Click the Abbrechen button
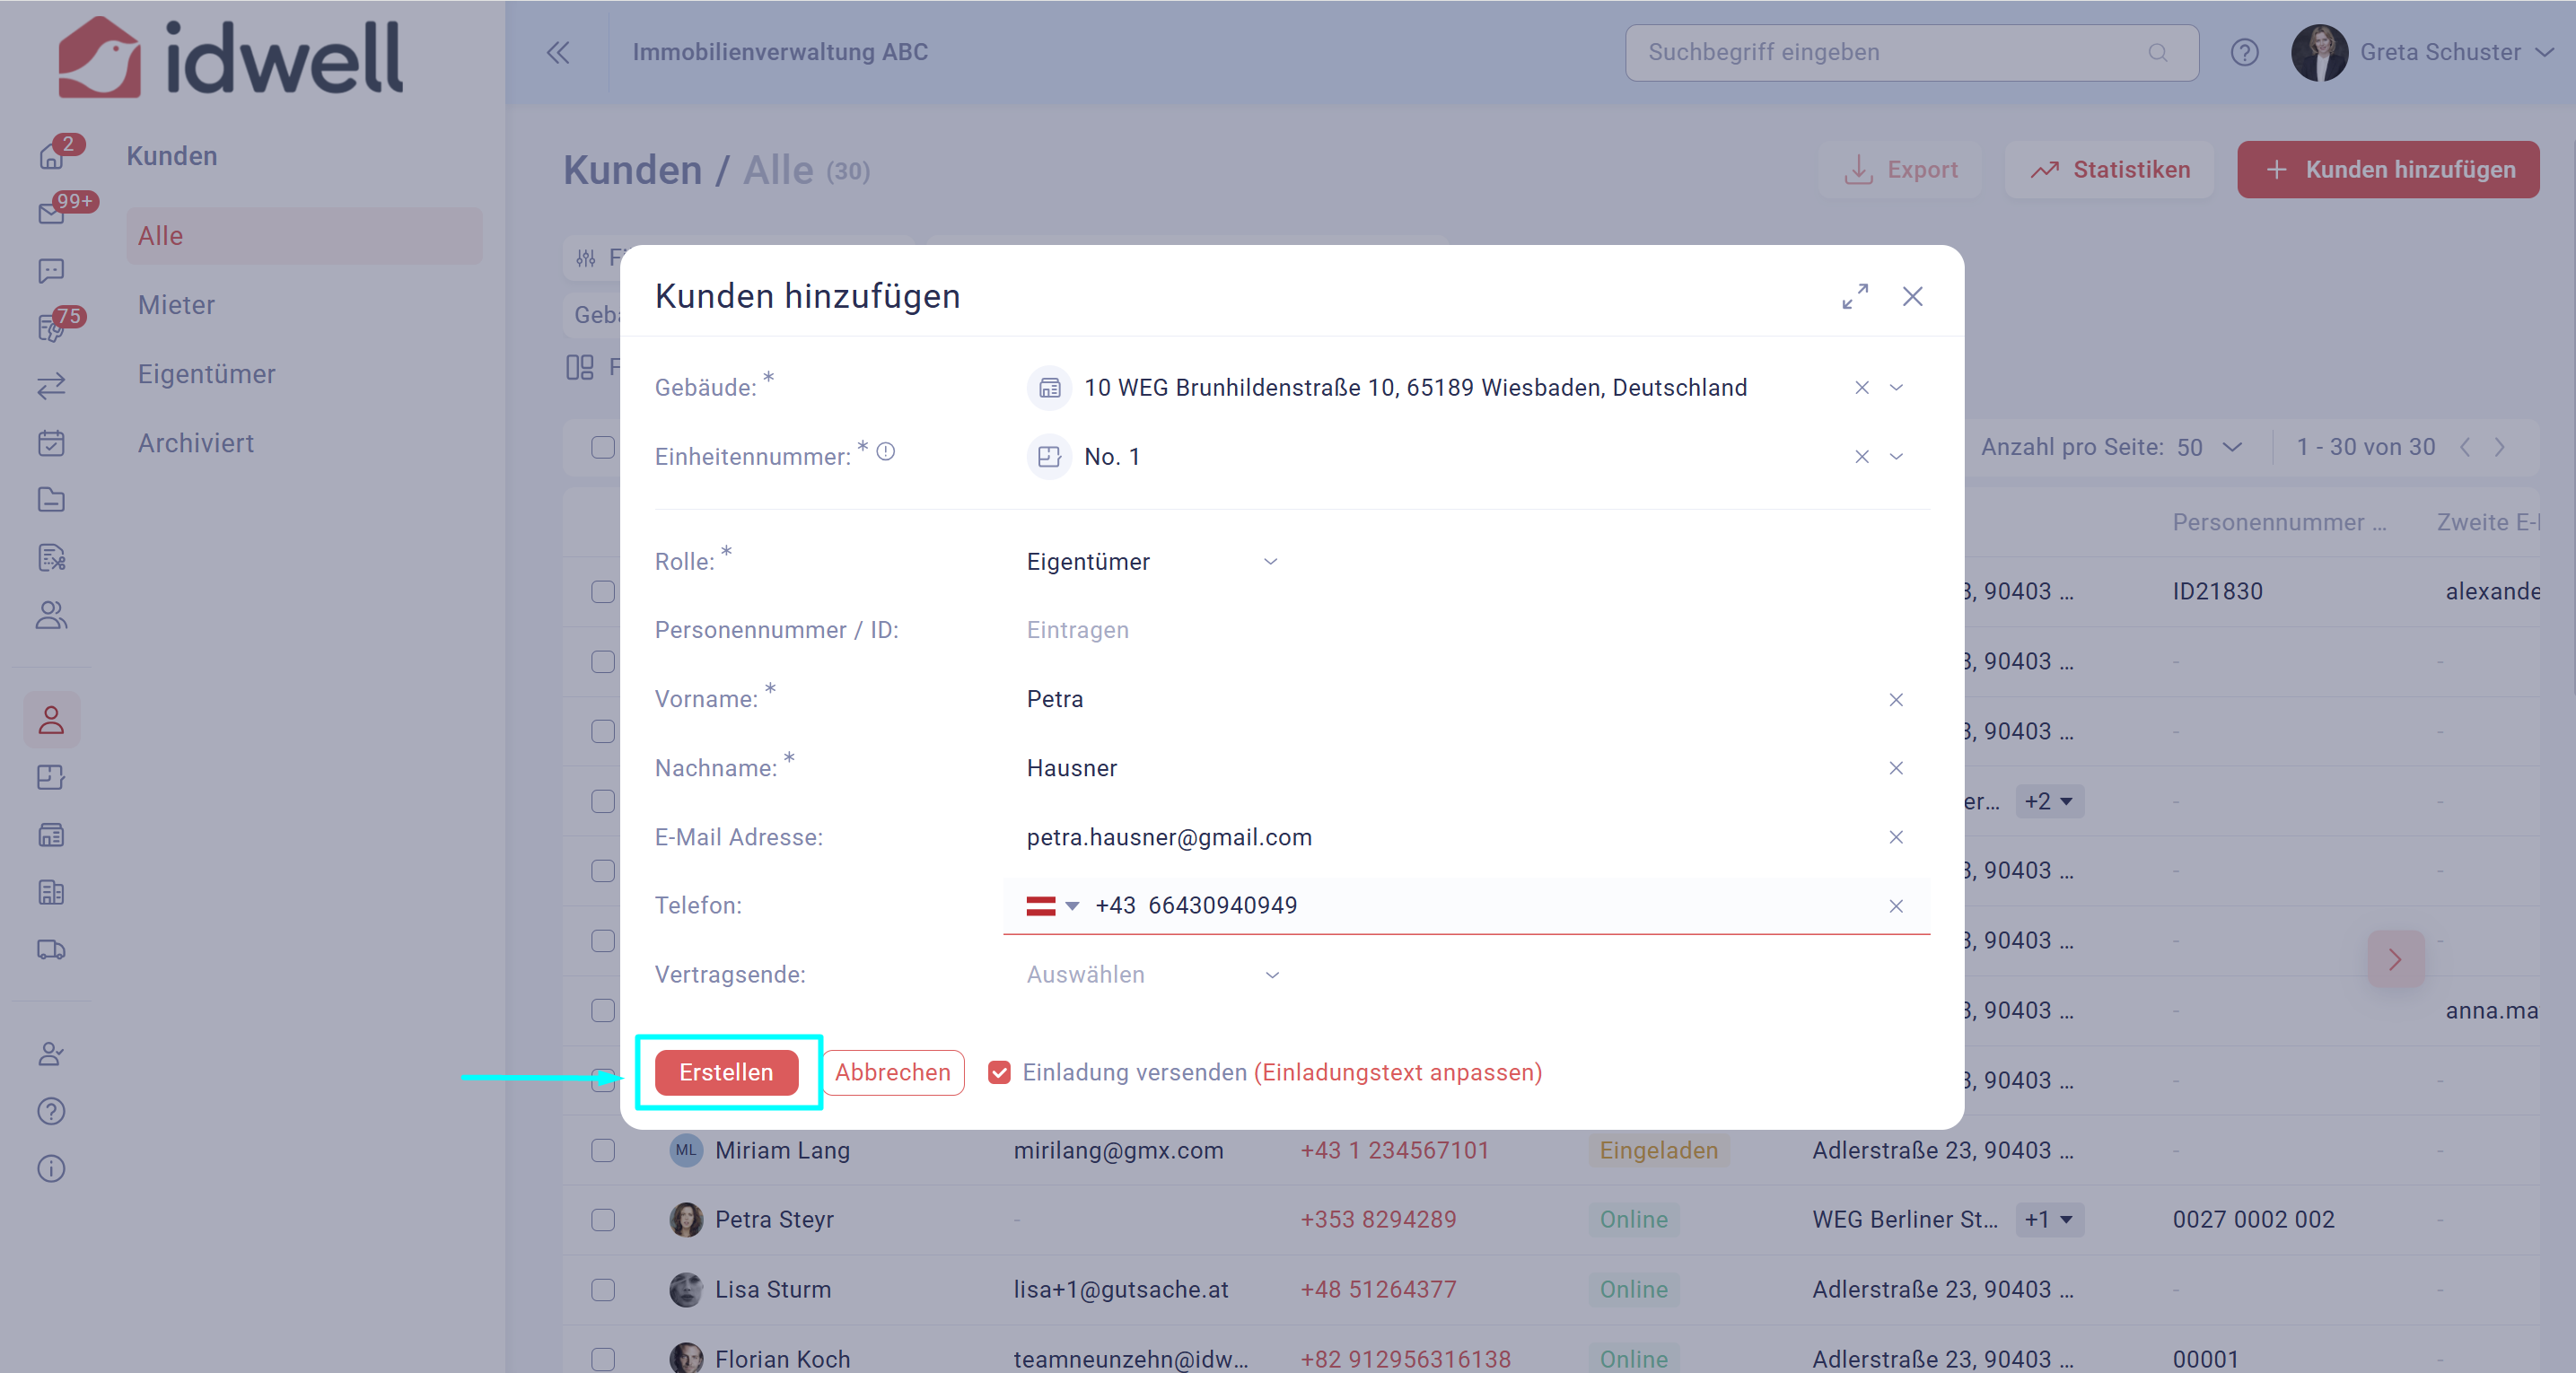The height and width of the screenshot is (1373, 2576). click(x=893, y=1072)
